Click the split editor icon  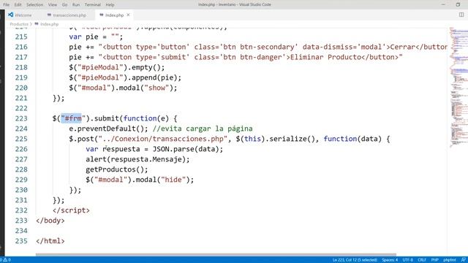pyautogui.click(x=461, y=15)
